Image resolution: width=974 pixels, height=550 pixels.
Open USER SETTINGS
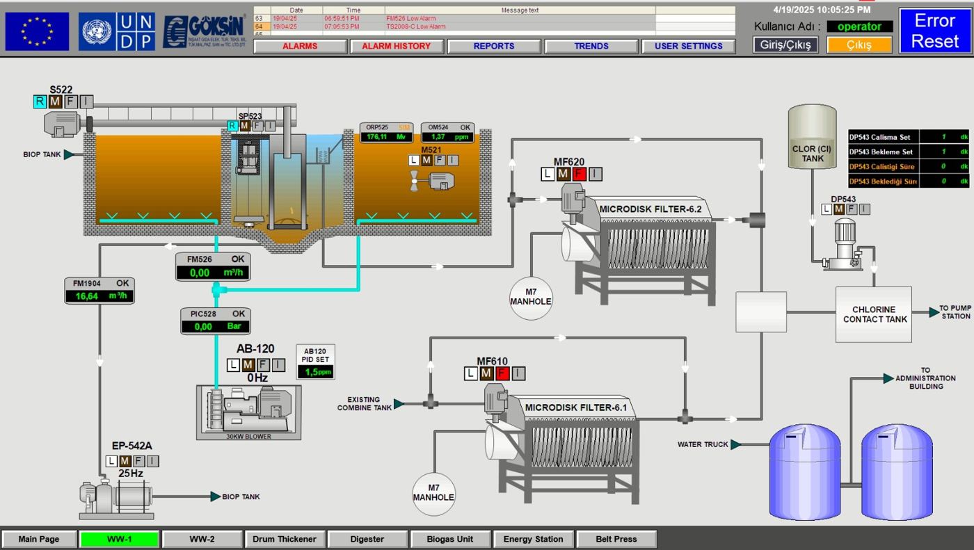point(689,47)
